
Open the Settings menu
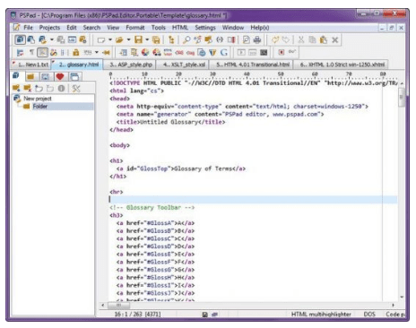pyautogui.click(x=205, y=28)
